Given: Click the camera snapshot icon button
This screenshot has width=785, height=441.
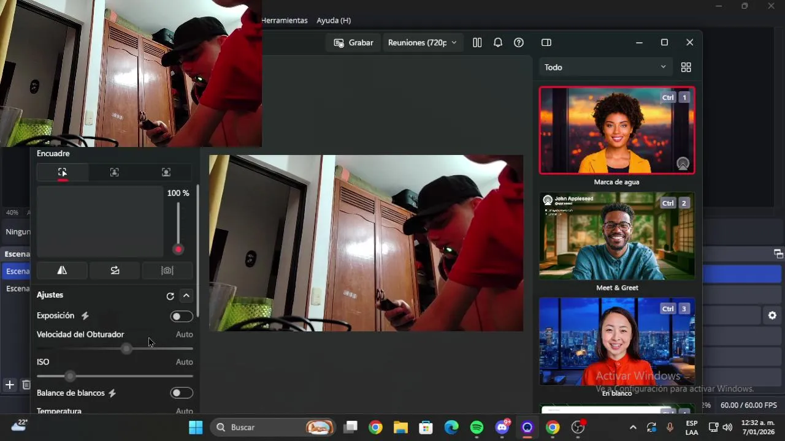Looking at the screenshot, I should (x=167, y=270).
